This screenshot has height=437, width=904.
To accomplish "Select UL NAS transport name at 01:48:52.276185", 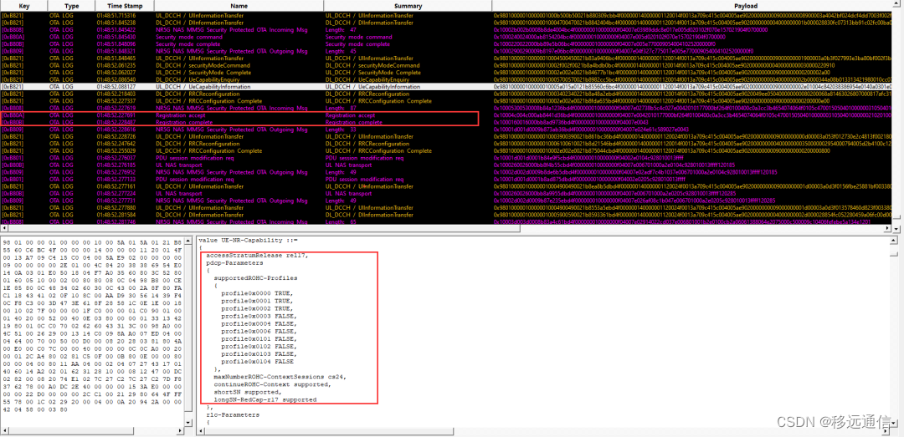I will pos(179,165).
